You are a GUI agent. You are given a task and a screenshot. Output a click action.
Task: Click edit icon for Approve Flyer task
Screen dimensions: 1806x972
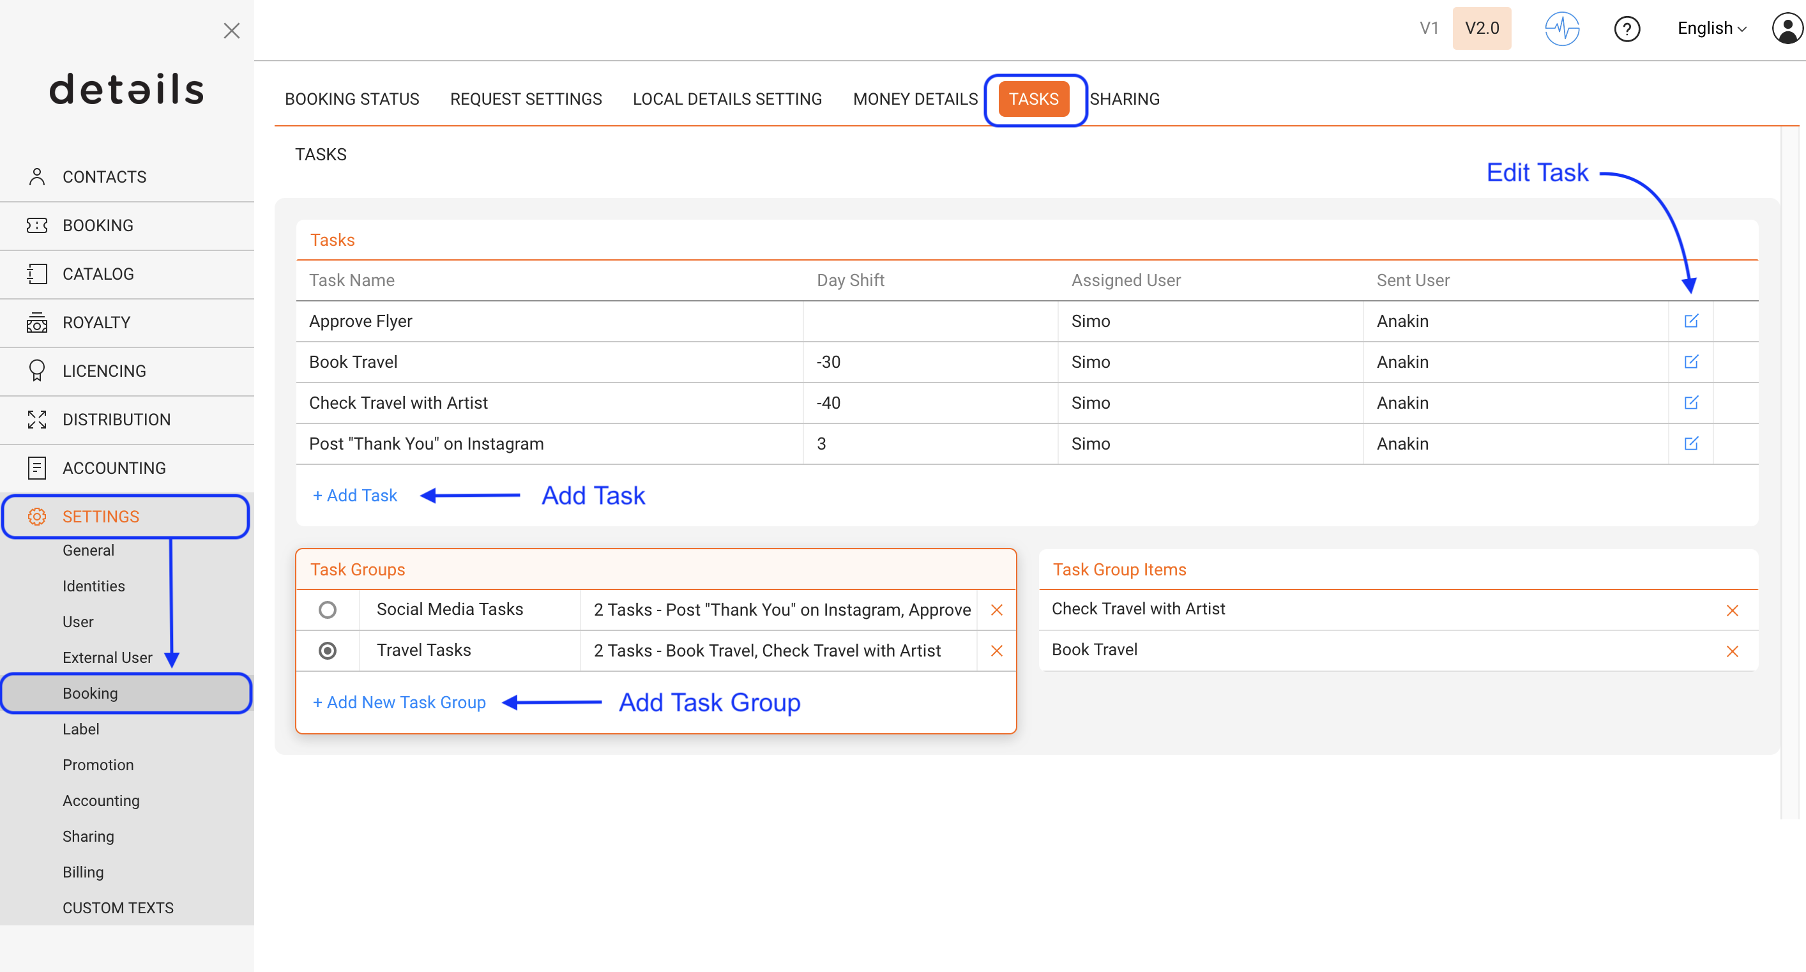coord(1690,321)
